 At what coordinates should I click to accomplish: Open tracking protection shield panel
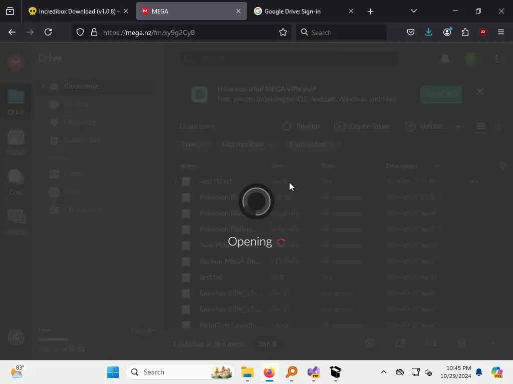pyautogui.click(x=80, y=32)
